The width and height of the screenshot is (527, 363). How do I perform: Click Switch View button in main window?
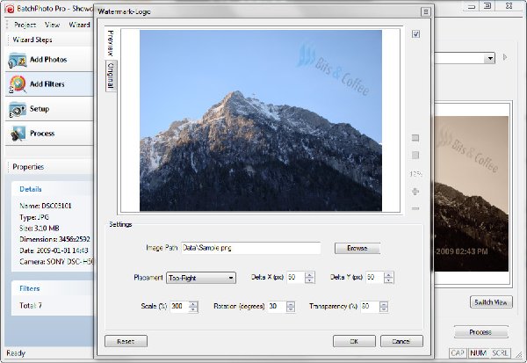click(x=491, y=302)
